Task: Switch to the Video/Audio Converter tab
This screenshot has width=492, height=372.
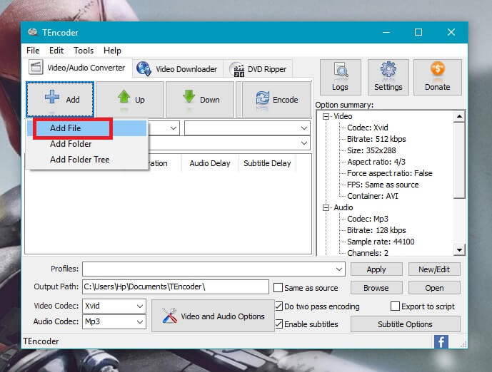Action: pos(77,68)
